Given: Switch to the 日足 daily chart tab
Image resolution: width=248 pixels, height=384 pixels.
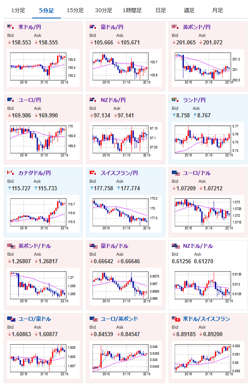Looking at the screenshot, I should coord(160,10).
